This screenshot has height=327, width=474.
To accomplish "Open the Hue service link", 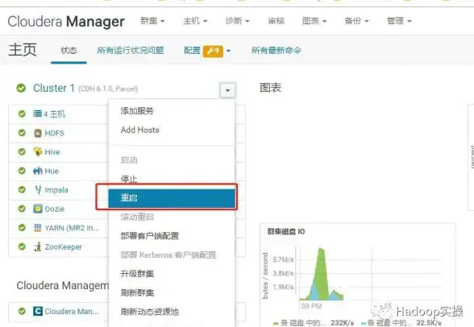I will pos(52,171).
